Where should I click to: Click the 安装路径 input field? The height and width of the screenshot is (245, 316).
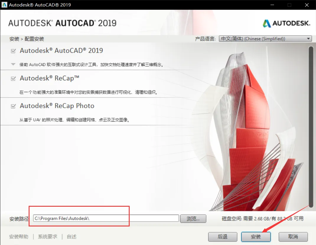[x=106, y=218]
